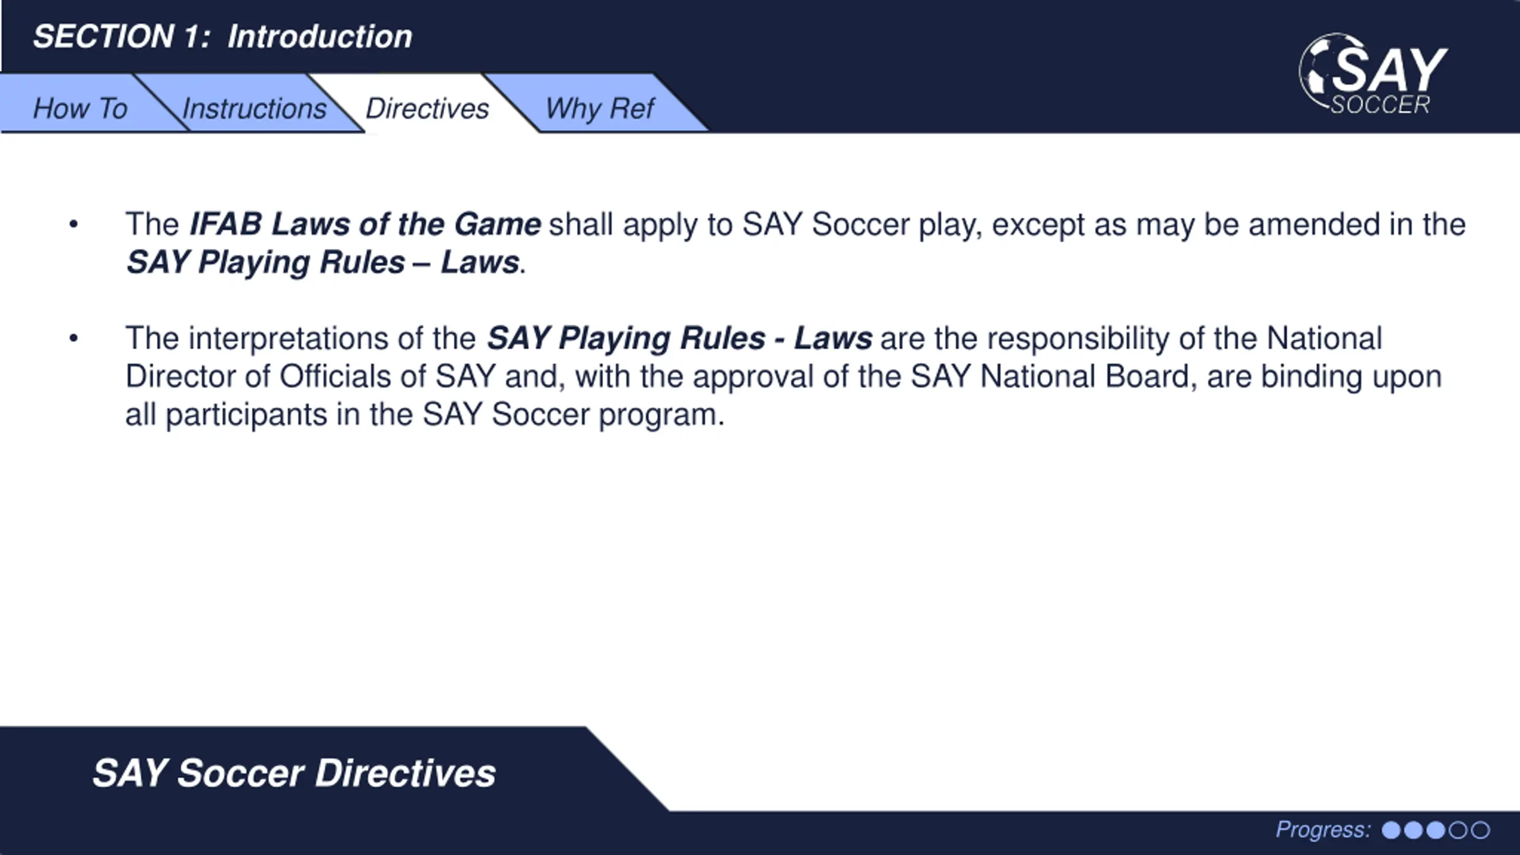Select the second filled progress dot
Screen dimensions: 1520x855
(x=1414, y=830)
